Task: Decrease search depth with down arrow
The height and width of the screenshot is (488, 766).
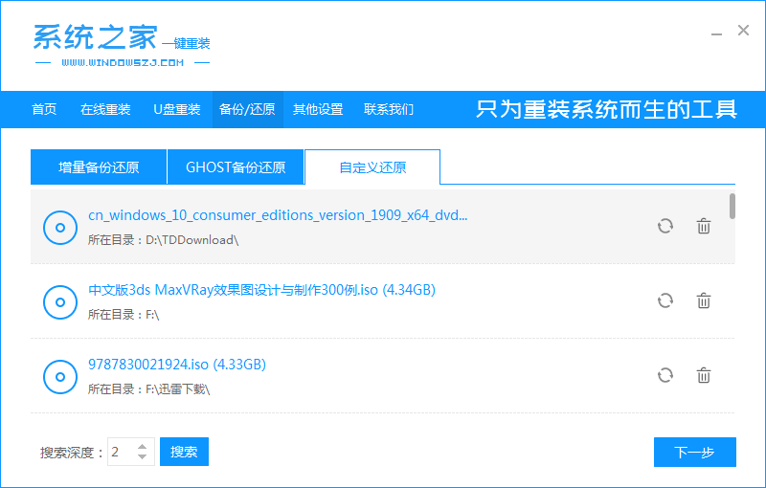Action: (144, 457)
